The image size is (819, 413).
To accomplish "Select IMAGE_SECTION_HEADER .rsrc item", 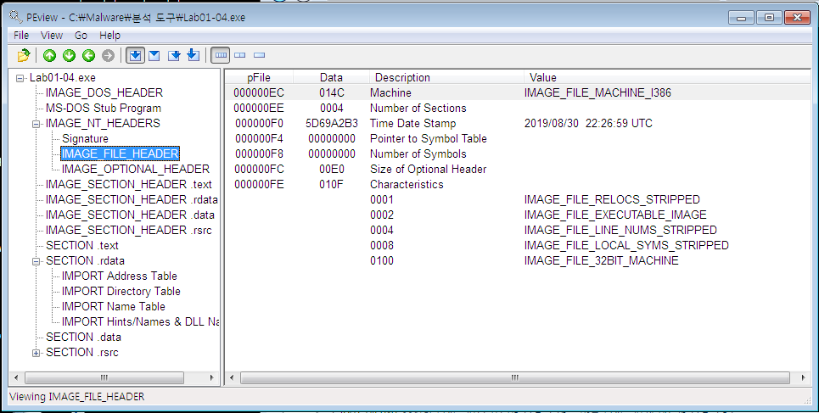I will pos(128,230).
